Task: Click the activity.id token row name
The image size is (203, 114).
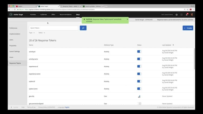Action: 32,51
